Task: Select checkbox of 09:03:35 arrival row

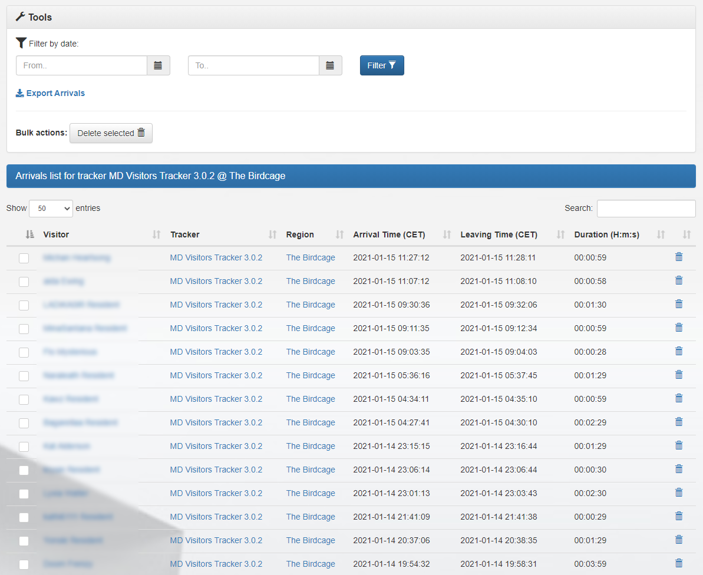Action: pyautogui.click(x=24, y=352)
